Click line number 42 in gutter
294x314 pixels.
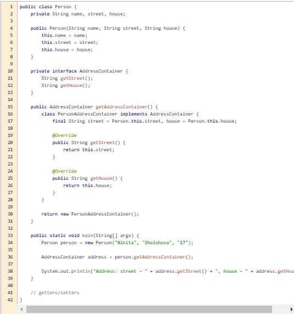[x=10, y=300]
